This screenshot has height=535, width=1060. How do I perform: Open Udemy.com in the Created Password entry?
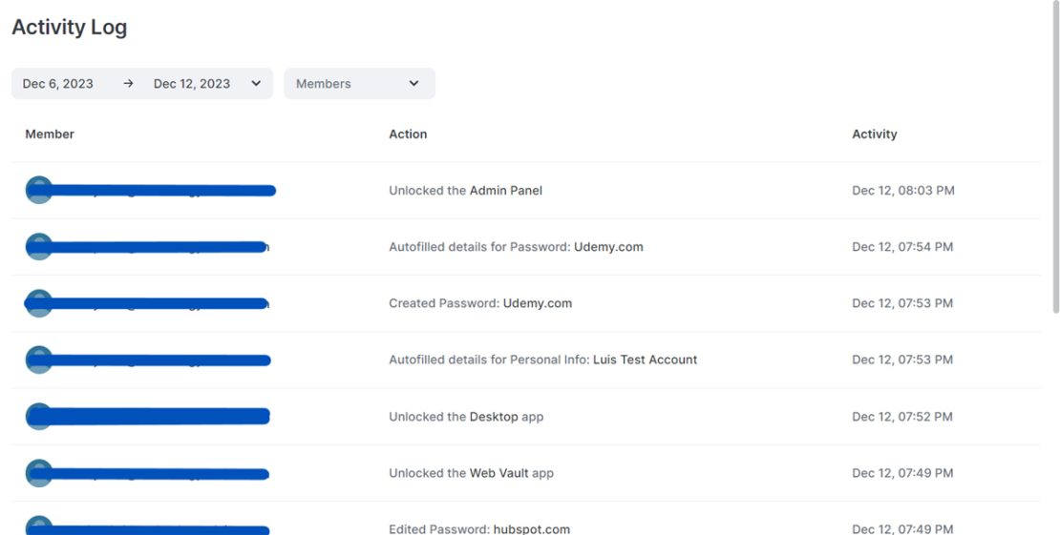[x=538, y=303]
